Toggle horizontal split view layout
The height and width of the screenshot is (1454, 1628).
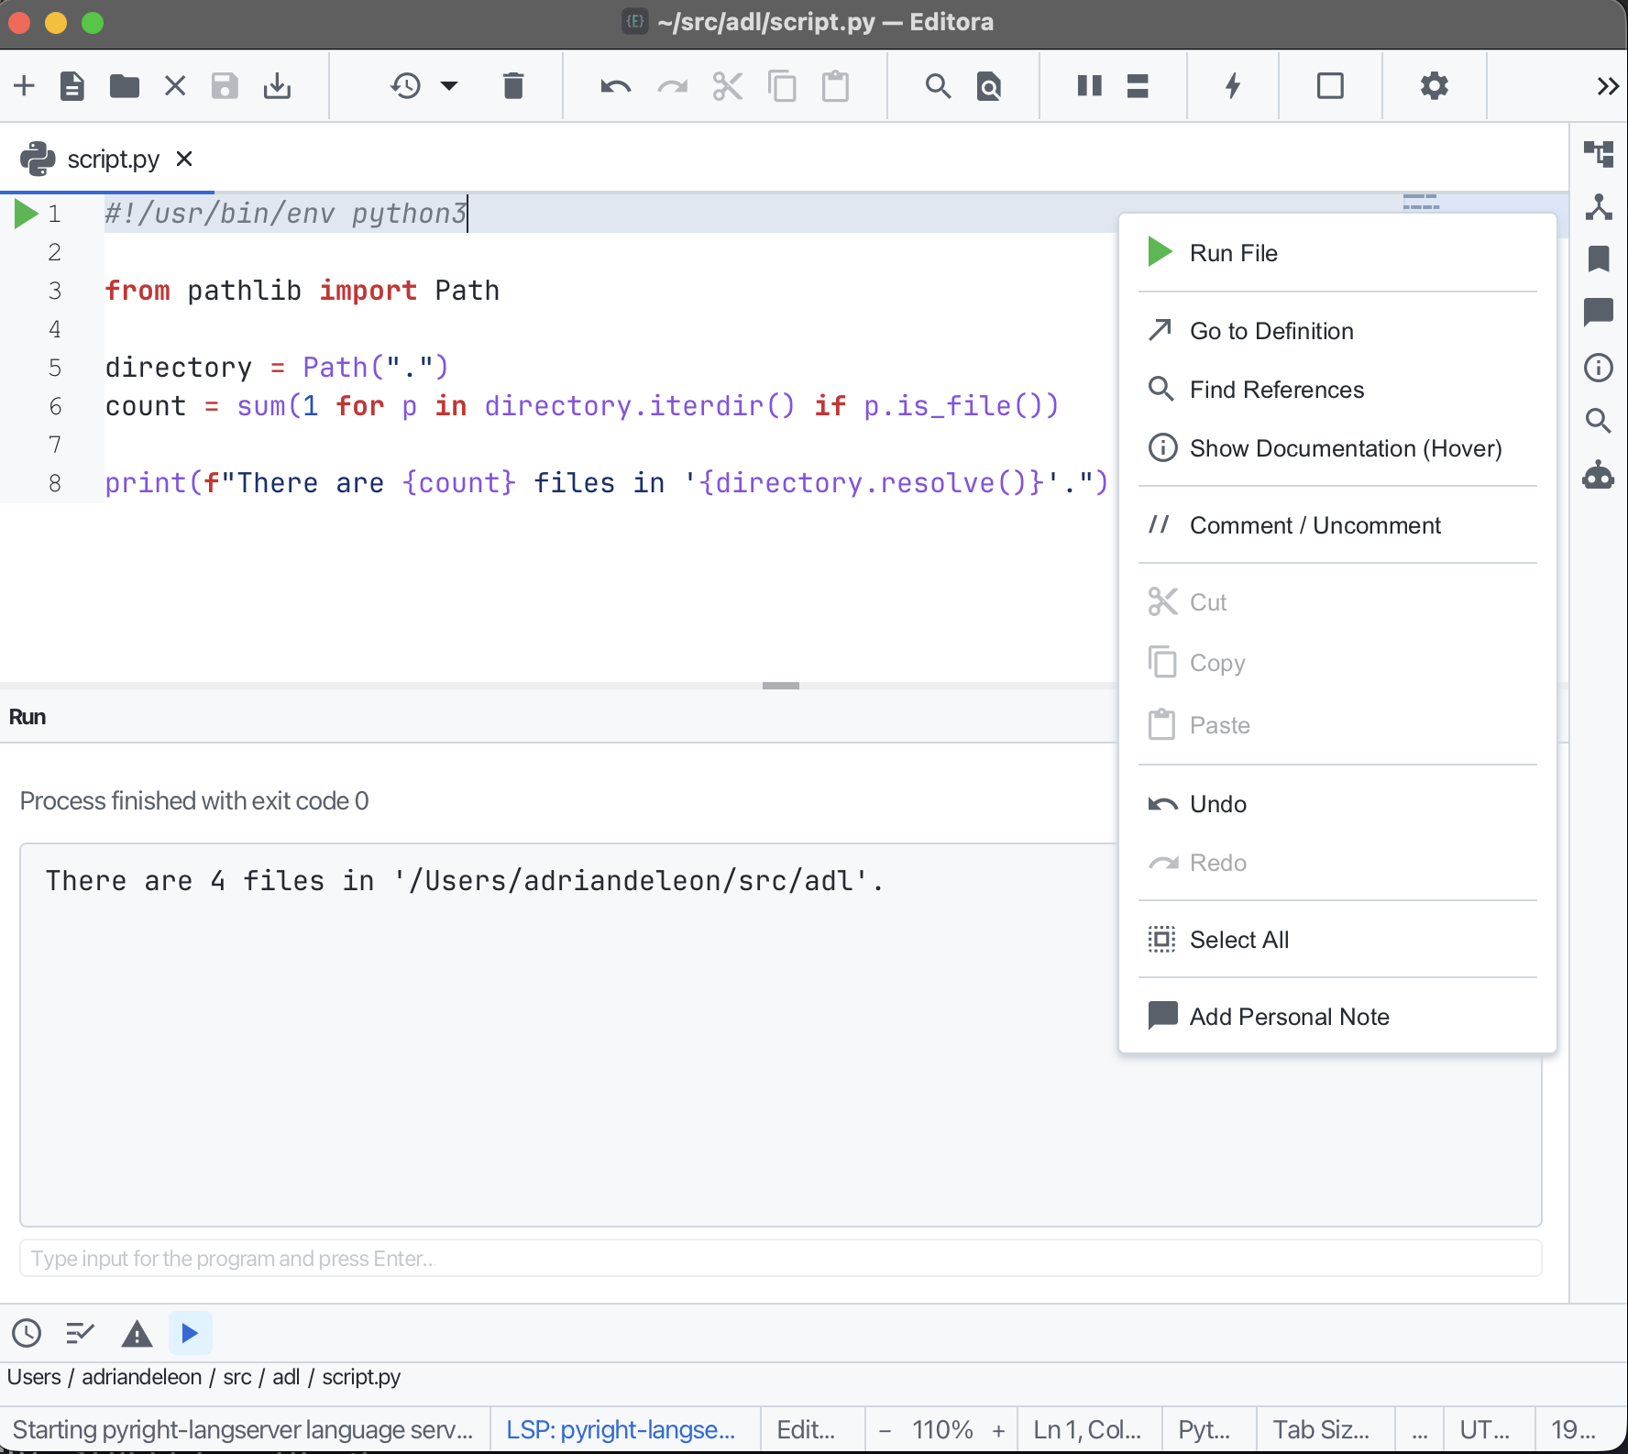[x=1138, y=86]
